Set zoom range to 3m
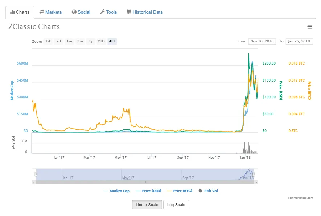This screenshot has height=216, width=321. click(x=80, y=41)
